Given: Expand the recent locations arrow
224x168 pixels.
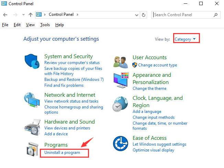Looking at the screenshot, I should click(x=23, y=14).
